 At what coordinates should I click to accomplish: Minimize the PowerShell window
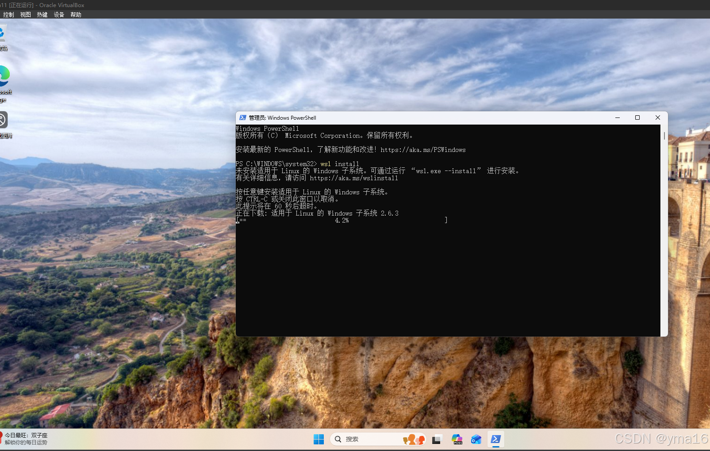[618, 117]
